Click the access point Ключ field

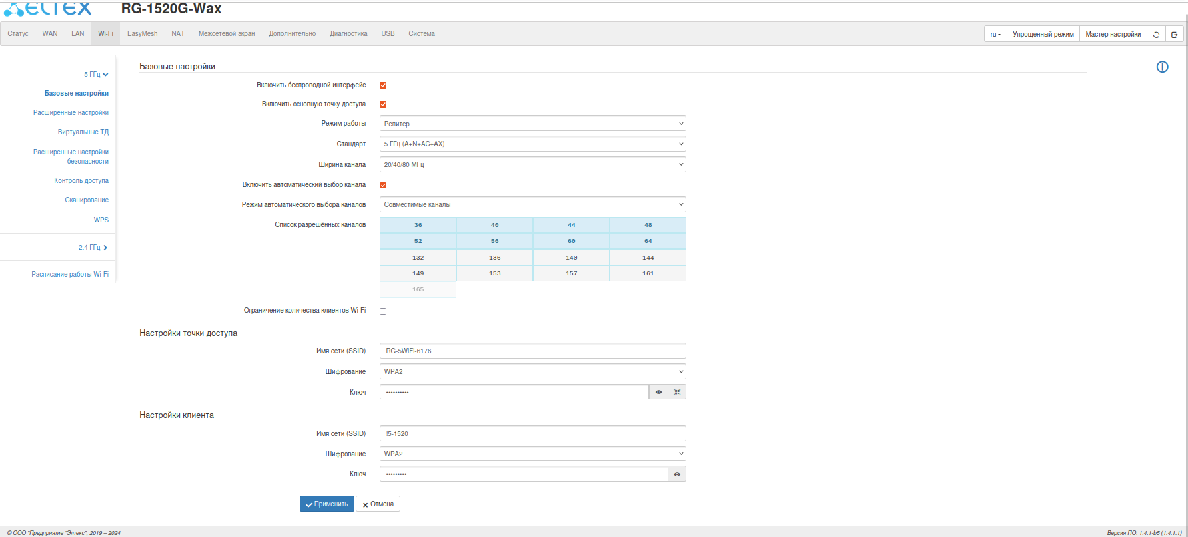514,392
